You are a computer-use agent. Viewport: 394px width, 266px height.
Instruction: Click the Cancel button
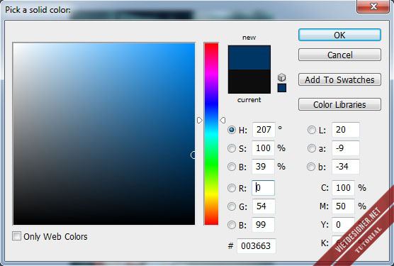(x=339, y=55)
